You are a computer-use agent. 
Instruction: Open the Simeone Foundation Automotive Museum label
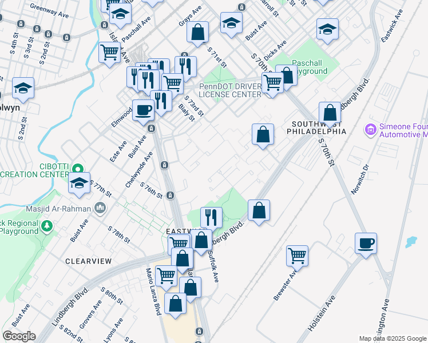(403, 130)
